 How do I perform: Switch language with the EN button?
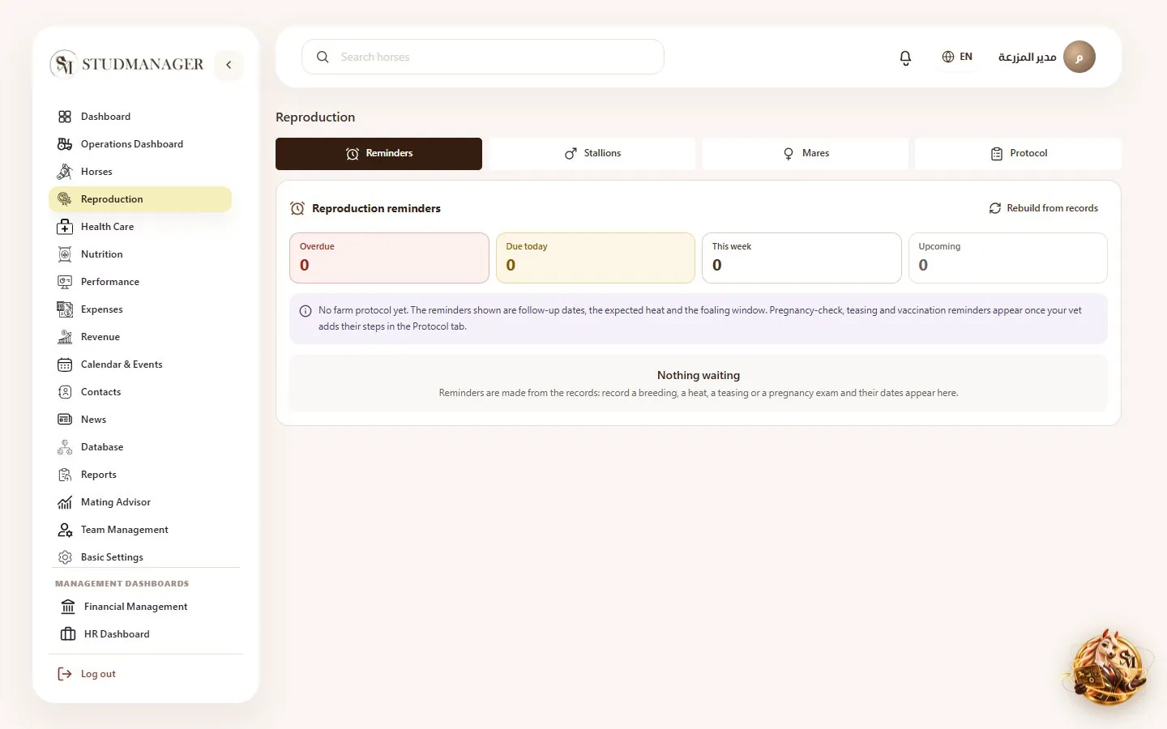tap(957, 57)
